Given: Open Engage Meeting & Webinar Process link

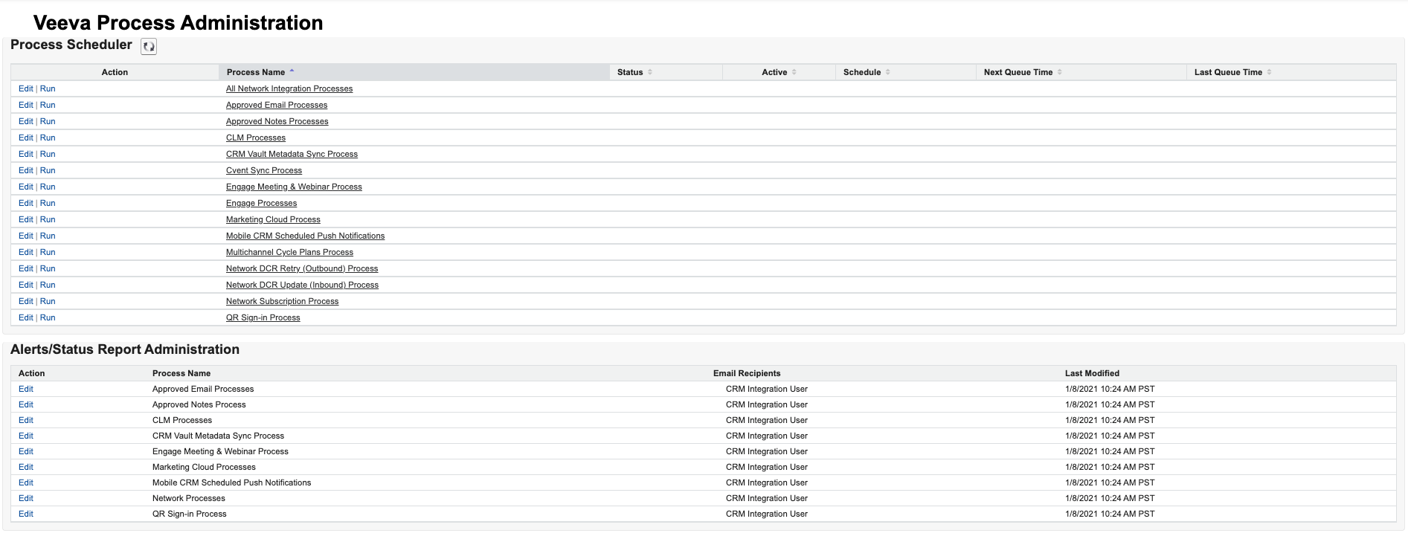Looking at the screenshot, I should click(x=294, y=187).
